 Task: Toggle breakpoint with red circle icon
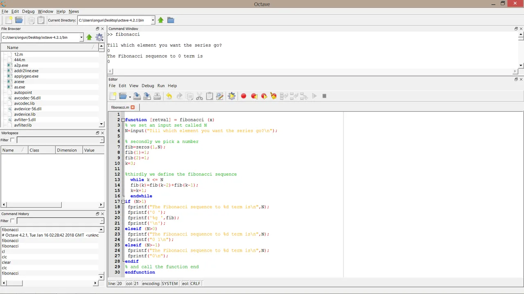pyautogui.click(x=244, y=96)
